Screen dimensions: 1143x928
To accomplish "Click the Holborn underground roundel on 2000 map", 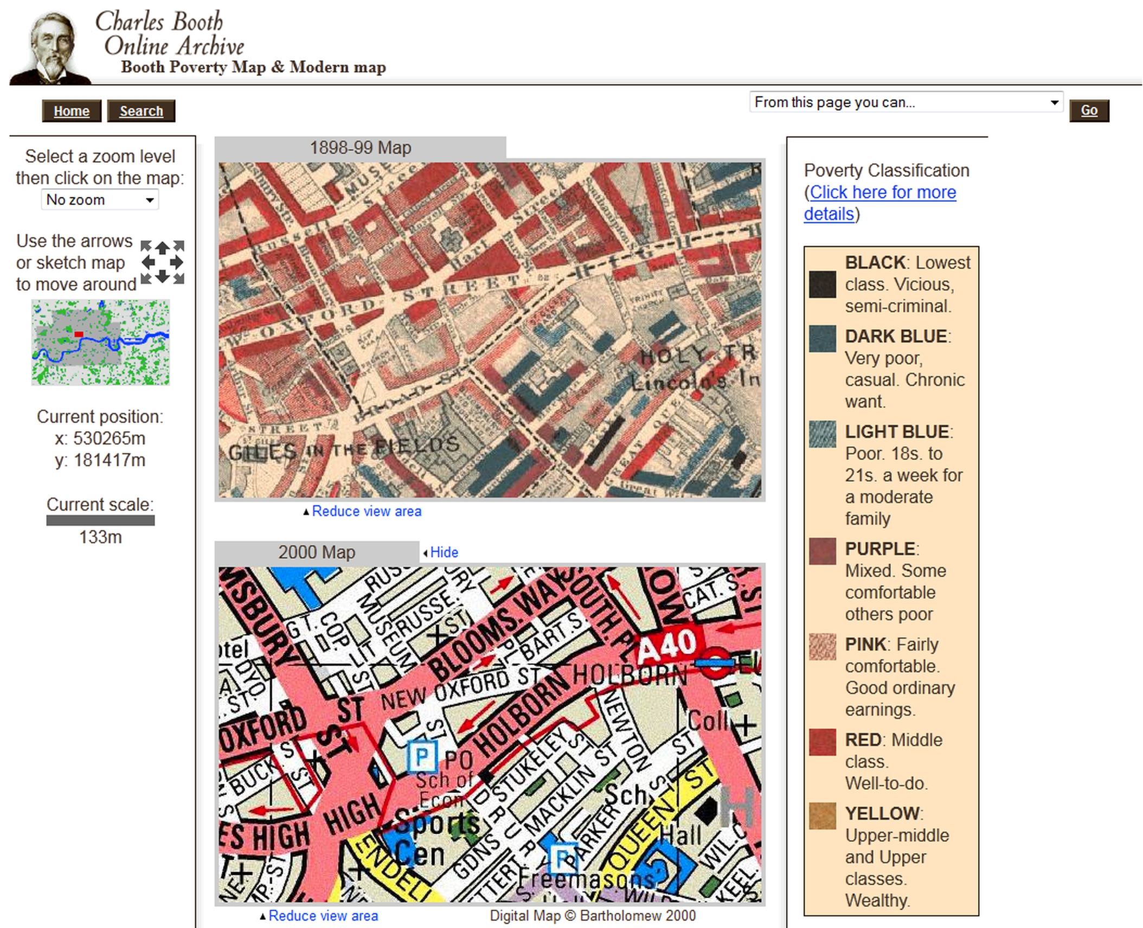I will [714, 662].
